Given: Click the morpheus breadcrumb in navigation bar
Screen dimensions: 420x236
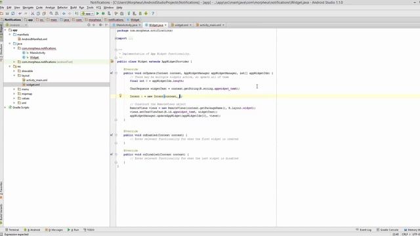Looking at the screenshot, I should pos(93,20).
